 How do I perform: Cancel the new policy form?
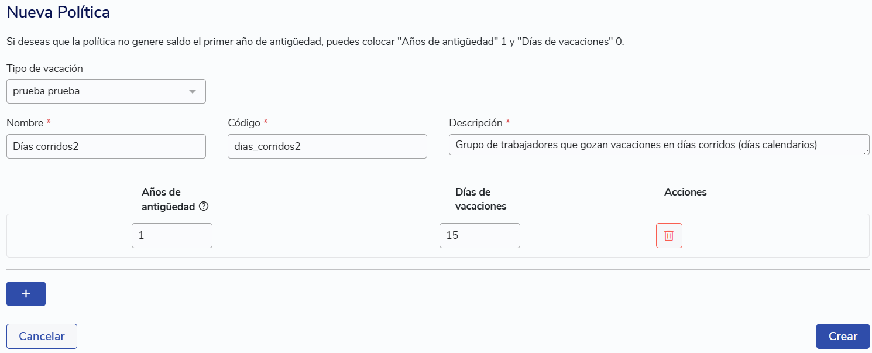pyautogui.click(x=42, y=336)
